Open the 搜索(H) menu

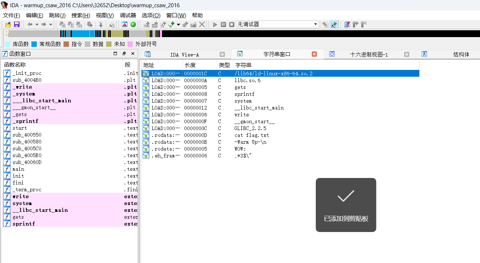coord(80,15)
